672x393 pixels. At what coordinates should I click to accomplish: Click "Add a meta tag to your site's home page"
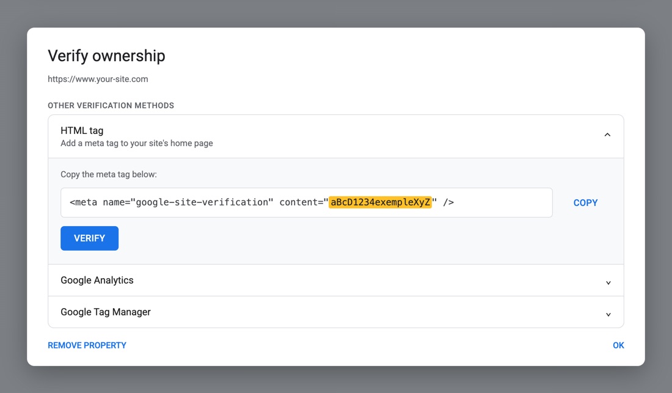point(137,143)
